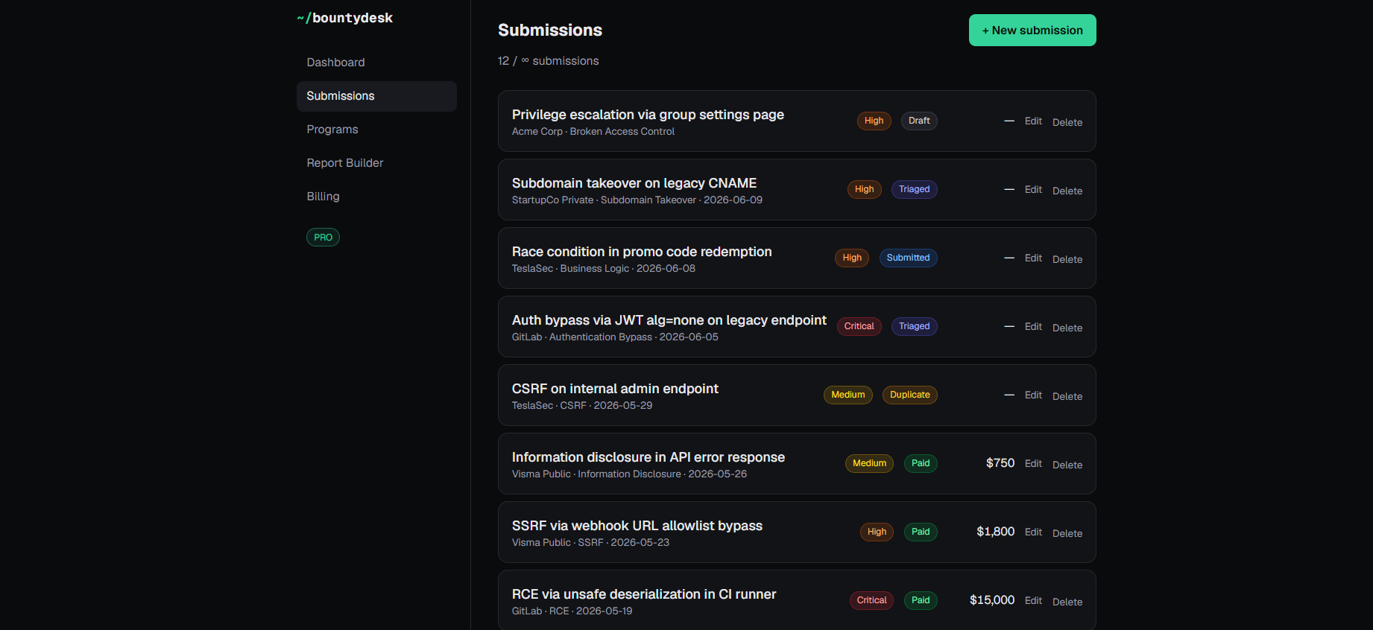Edit the Subdomain takeover submission
Image resolution: width=1373 pixels, height=630 pixels.
[x=1033, y=189]
